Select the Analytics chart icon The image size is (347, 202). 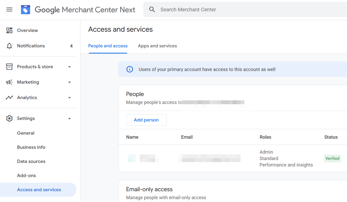9,98
